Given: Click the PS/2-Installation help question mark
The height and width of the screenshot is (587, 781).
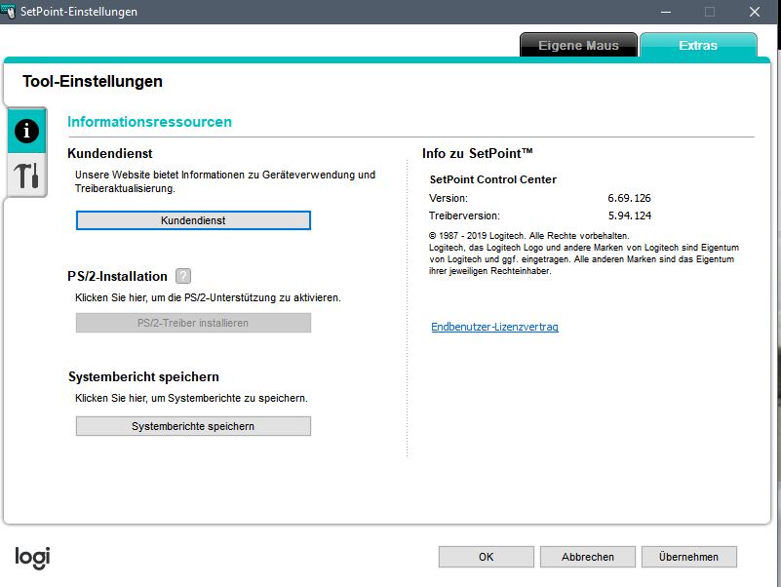Looking at the screenshot, I should click(x=183, y=276).
